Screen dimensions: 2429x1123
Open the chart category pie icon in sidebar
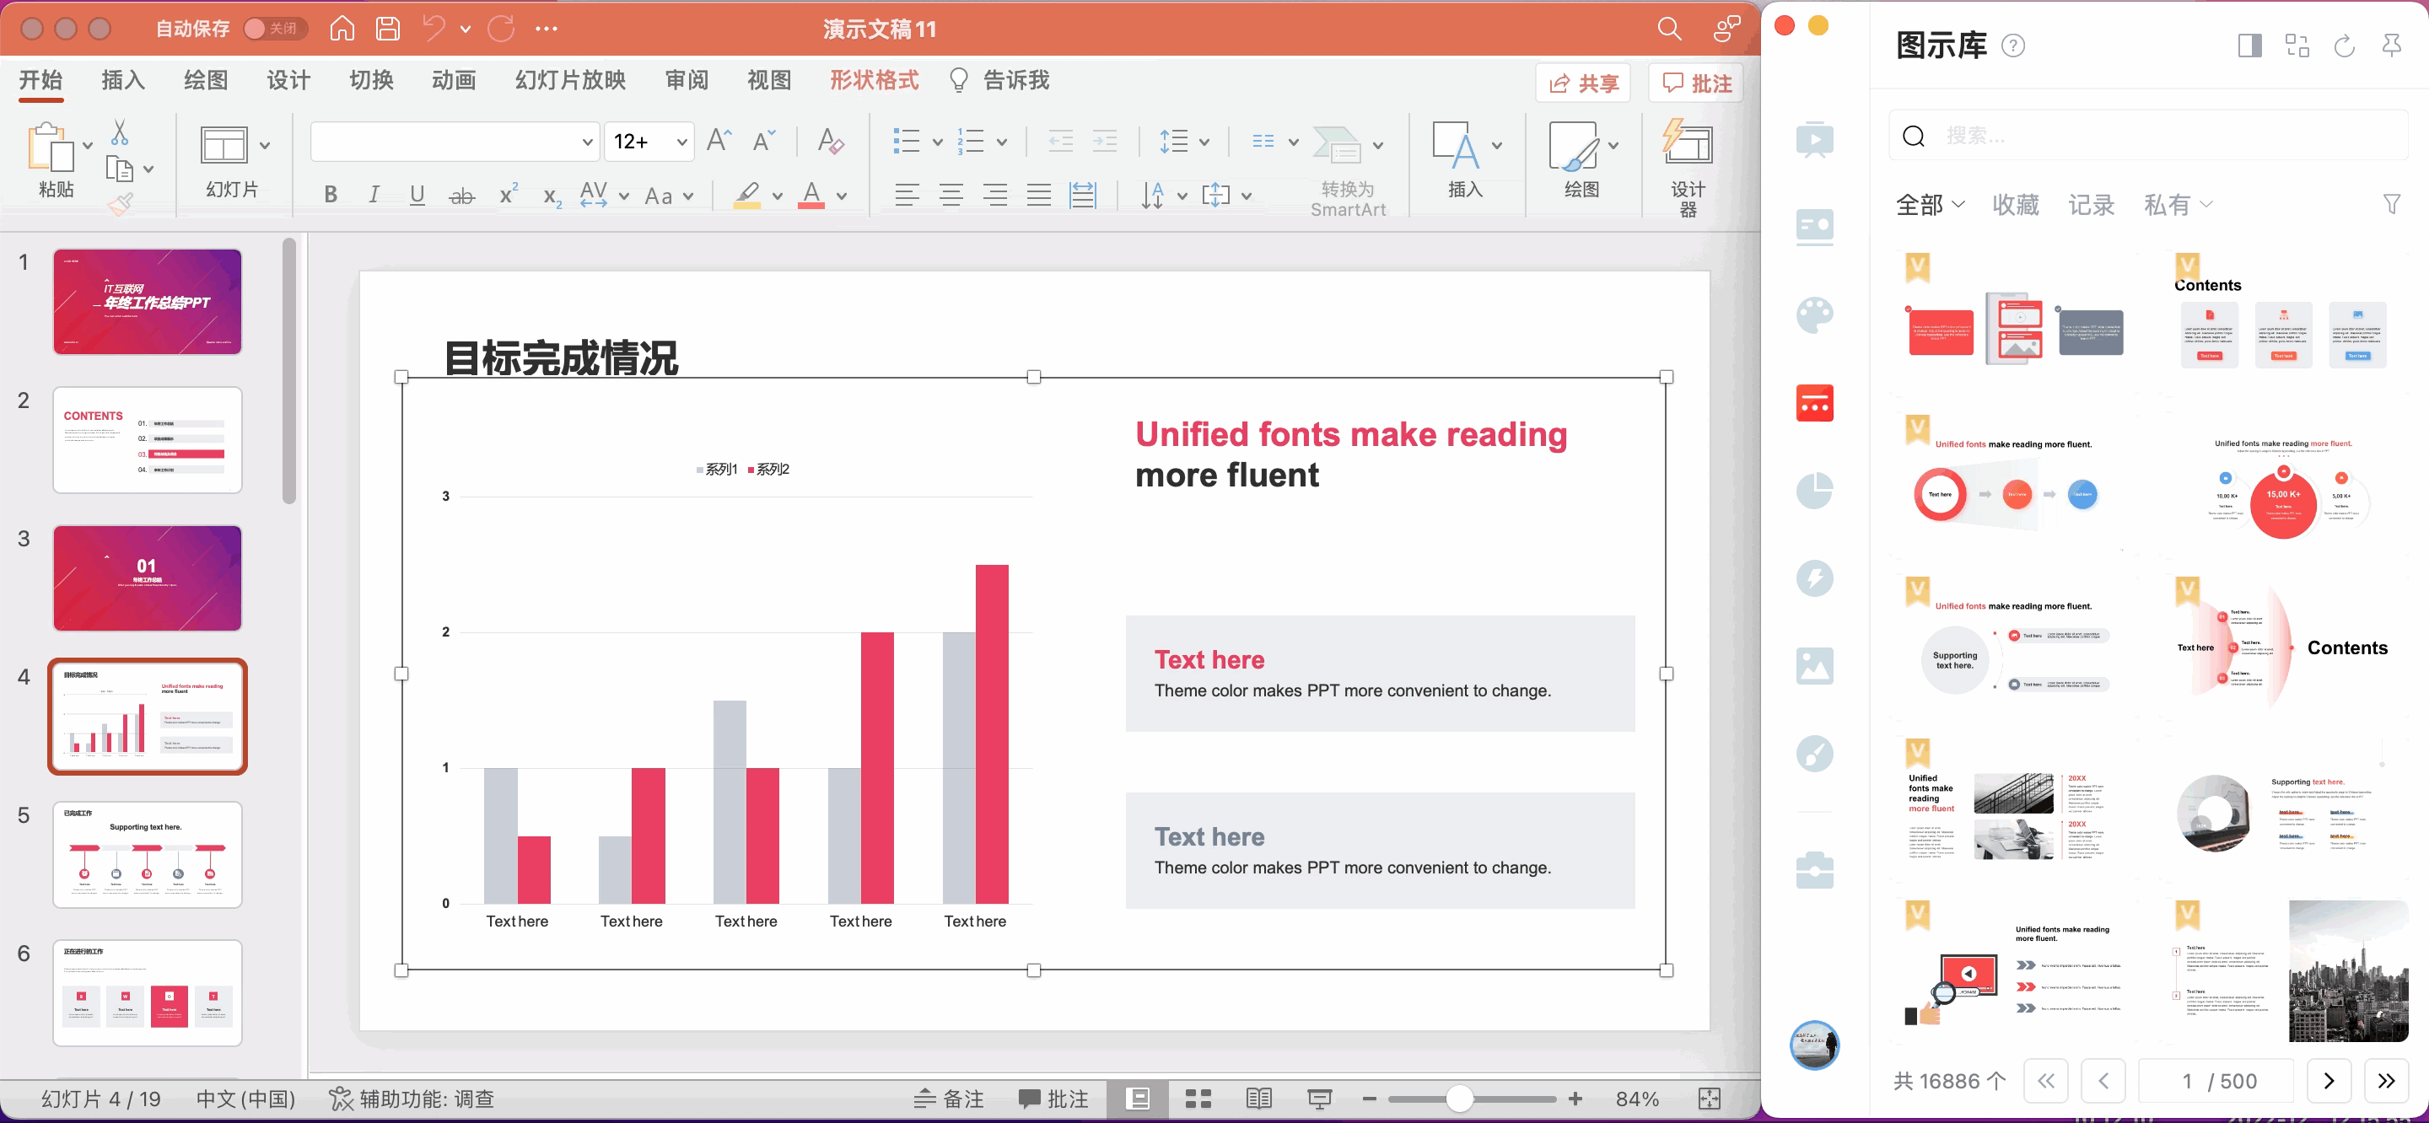pos(1813,491)
